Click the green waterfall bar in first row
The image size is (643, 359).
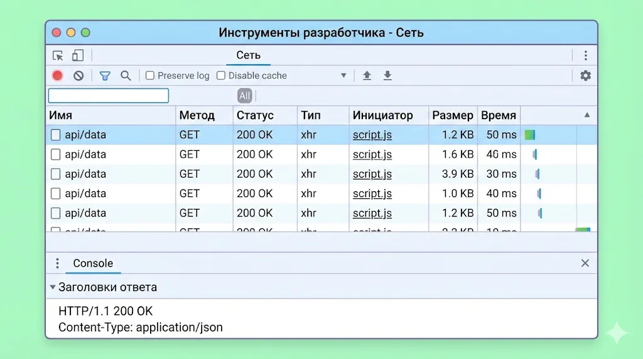tap(530, 135)
